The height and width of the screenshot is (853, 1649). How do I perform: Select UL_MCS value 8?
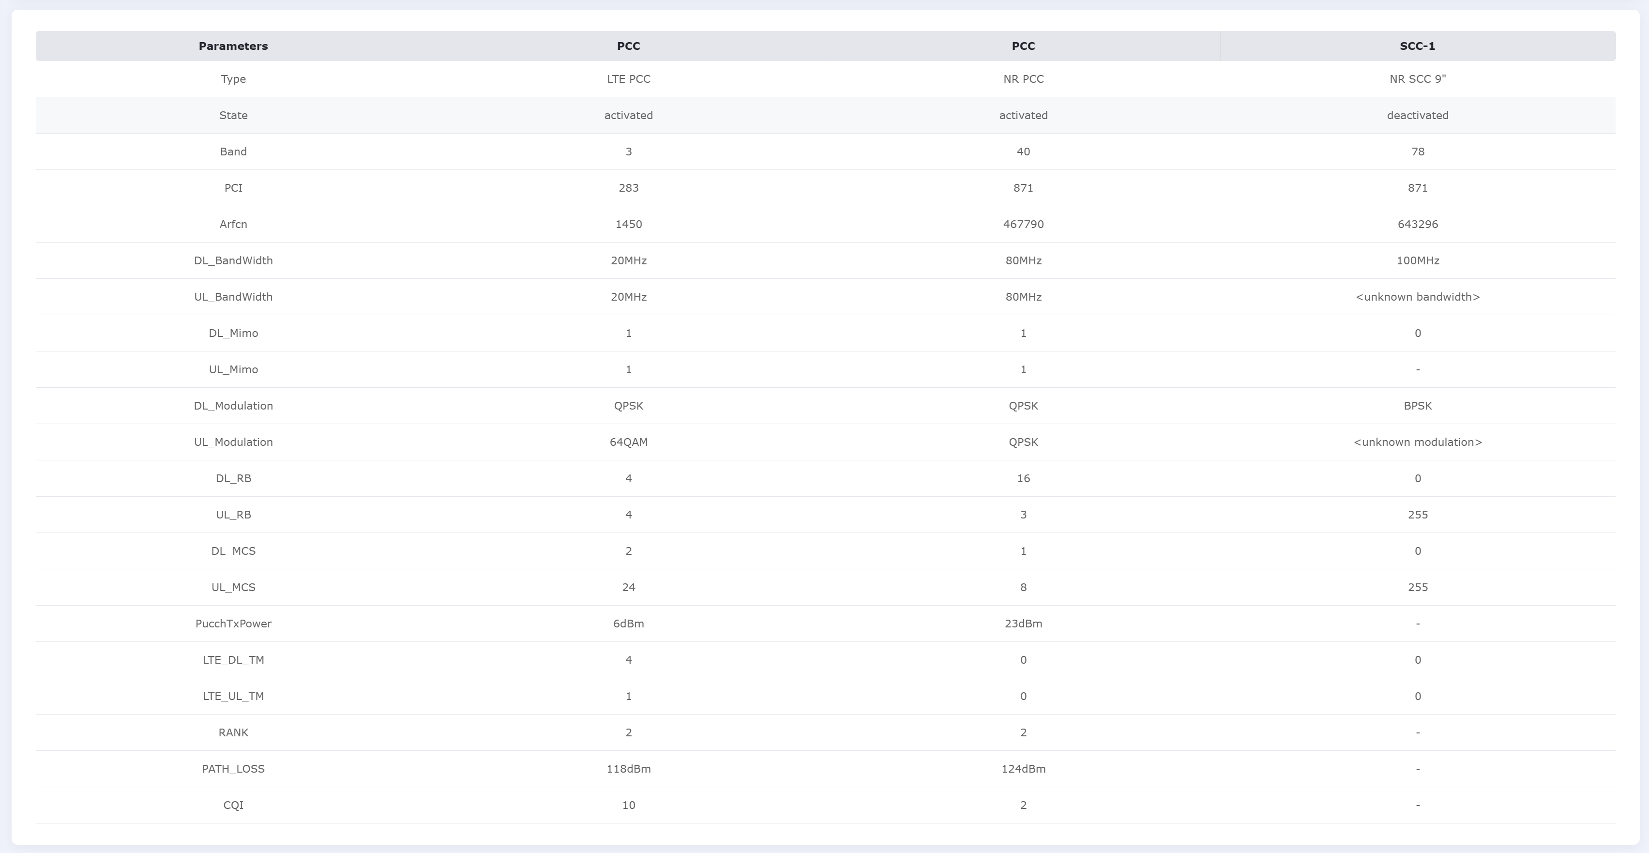tap(1023, 587)
